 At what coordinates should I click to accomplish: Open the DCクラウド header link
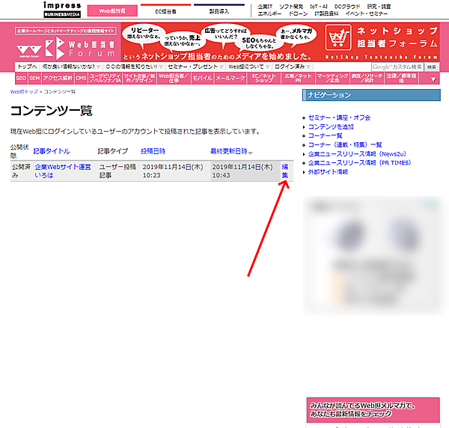347,7
